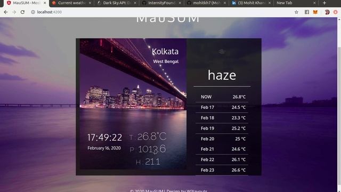Click the weather icon above haze
Screen dimensions: 341x192
pyautogui.click(x=222, y=52)
